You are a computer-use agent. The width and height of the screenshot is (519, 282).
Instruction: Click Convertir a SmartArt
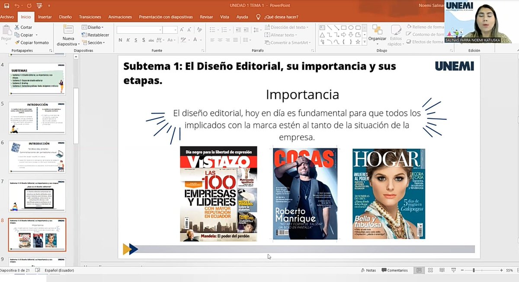(x=288, y=43)
